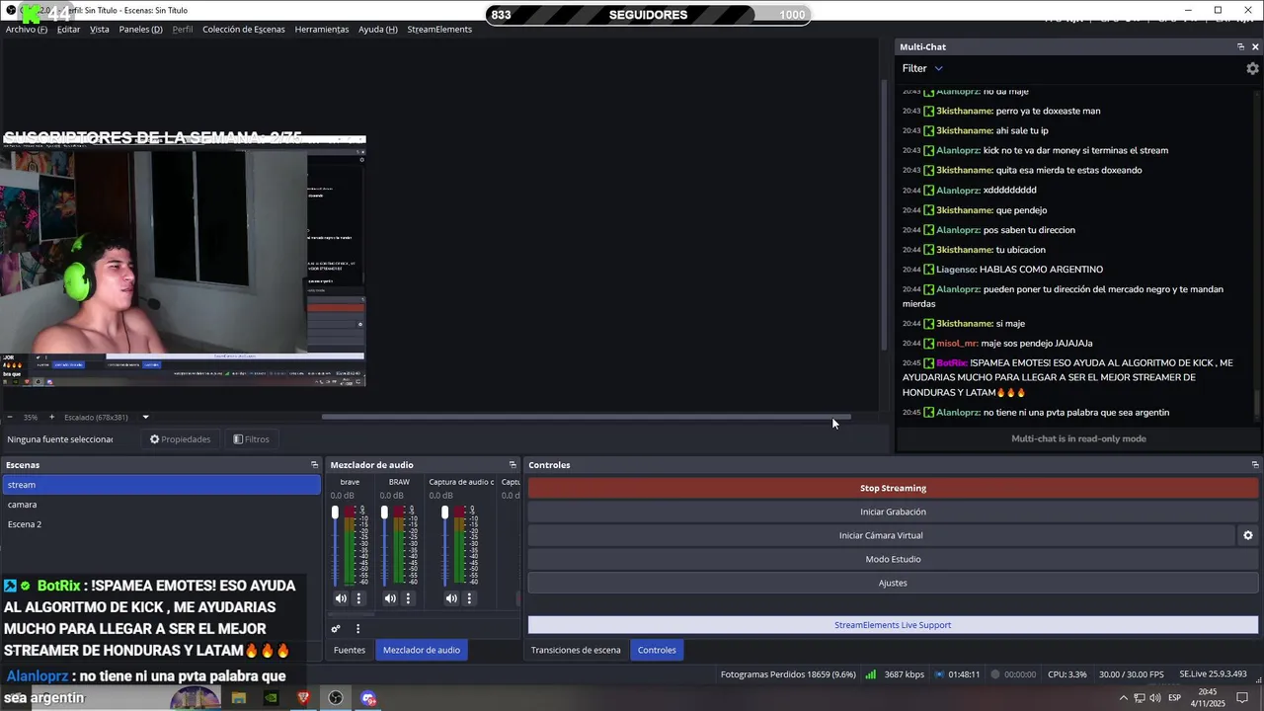Select the camara scene

(x=162, y=505)
